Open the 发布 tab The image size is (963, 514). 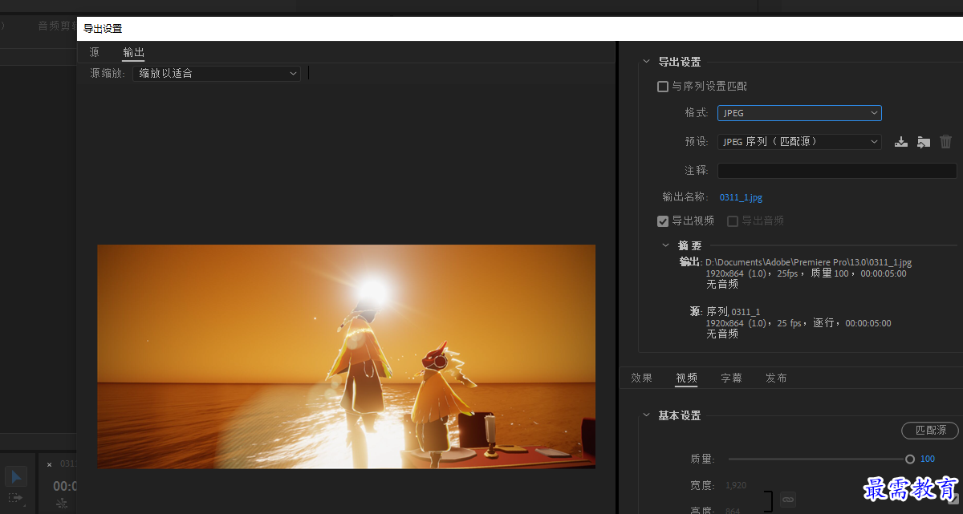click(776, 378)
